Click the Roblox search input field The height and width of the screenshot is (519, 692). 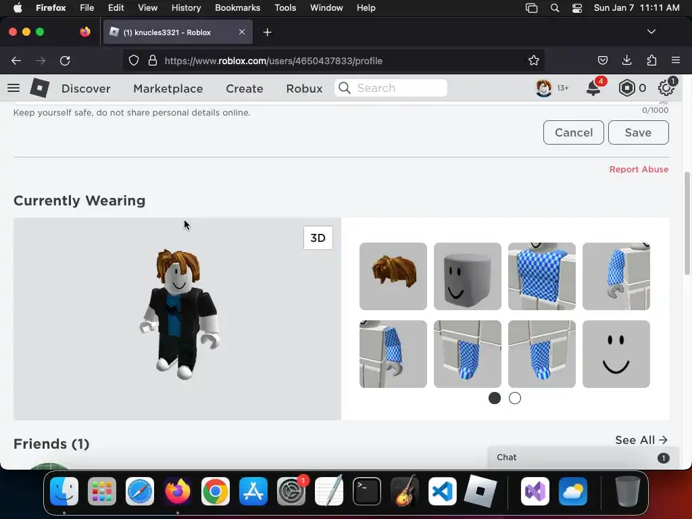(391, 88)
